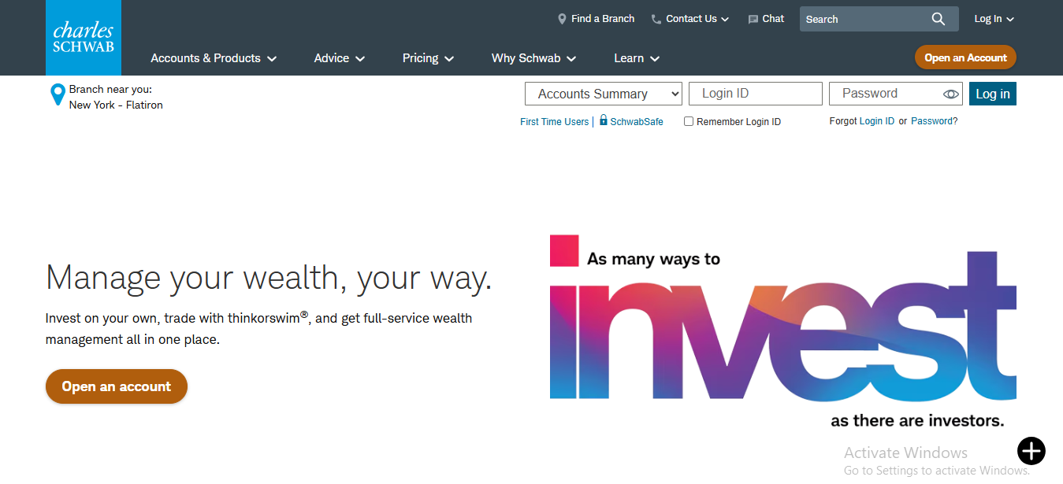Click the Contact Us phone icon

(x=656, y=19)
